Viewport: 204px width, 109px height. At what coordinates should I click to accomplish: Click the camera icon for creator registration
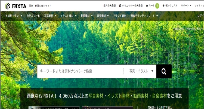[x=120, y=6]
